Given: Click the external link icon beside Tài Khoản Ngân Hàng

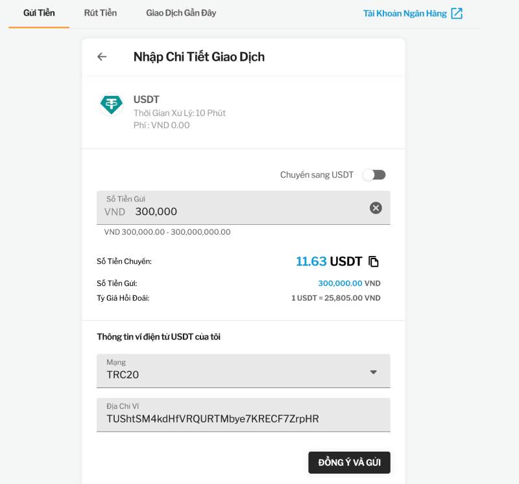Looking at the screenshot, I should pos(457,14).
